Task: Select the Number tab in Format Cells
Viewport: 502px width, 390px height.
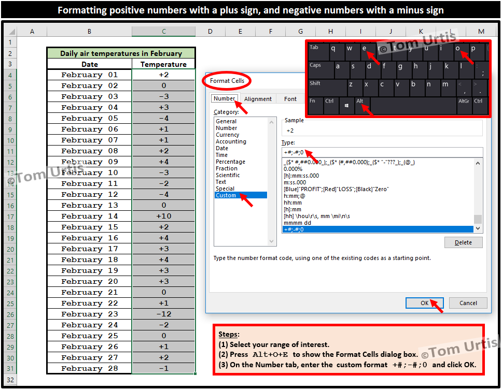Action: click(224, 98)
